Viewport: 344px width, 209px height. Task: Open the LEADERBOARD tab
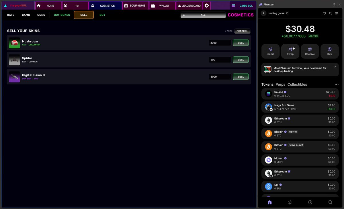189,5
